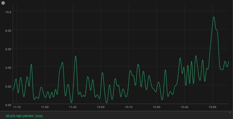Click the 4.00 y-axis label
233x119 pixels.
[8, 68]
